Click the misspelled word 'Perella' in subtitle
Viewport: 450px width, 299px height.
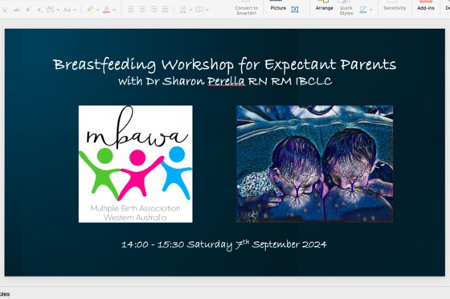226,81
